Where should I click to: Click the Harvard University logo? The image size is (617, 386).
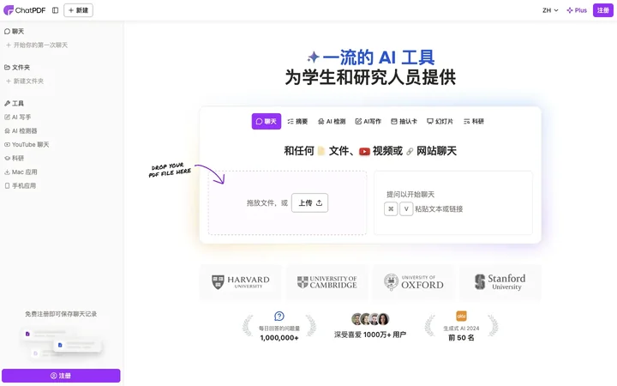tap(241, 282)
